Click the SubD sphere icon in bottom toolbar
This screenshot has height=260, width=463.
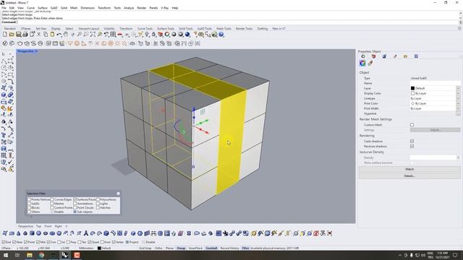38,233
